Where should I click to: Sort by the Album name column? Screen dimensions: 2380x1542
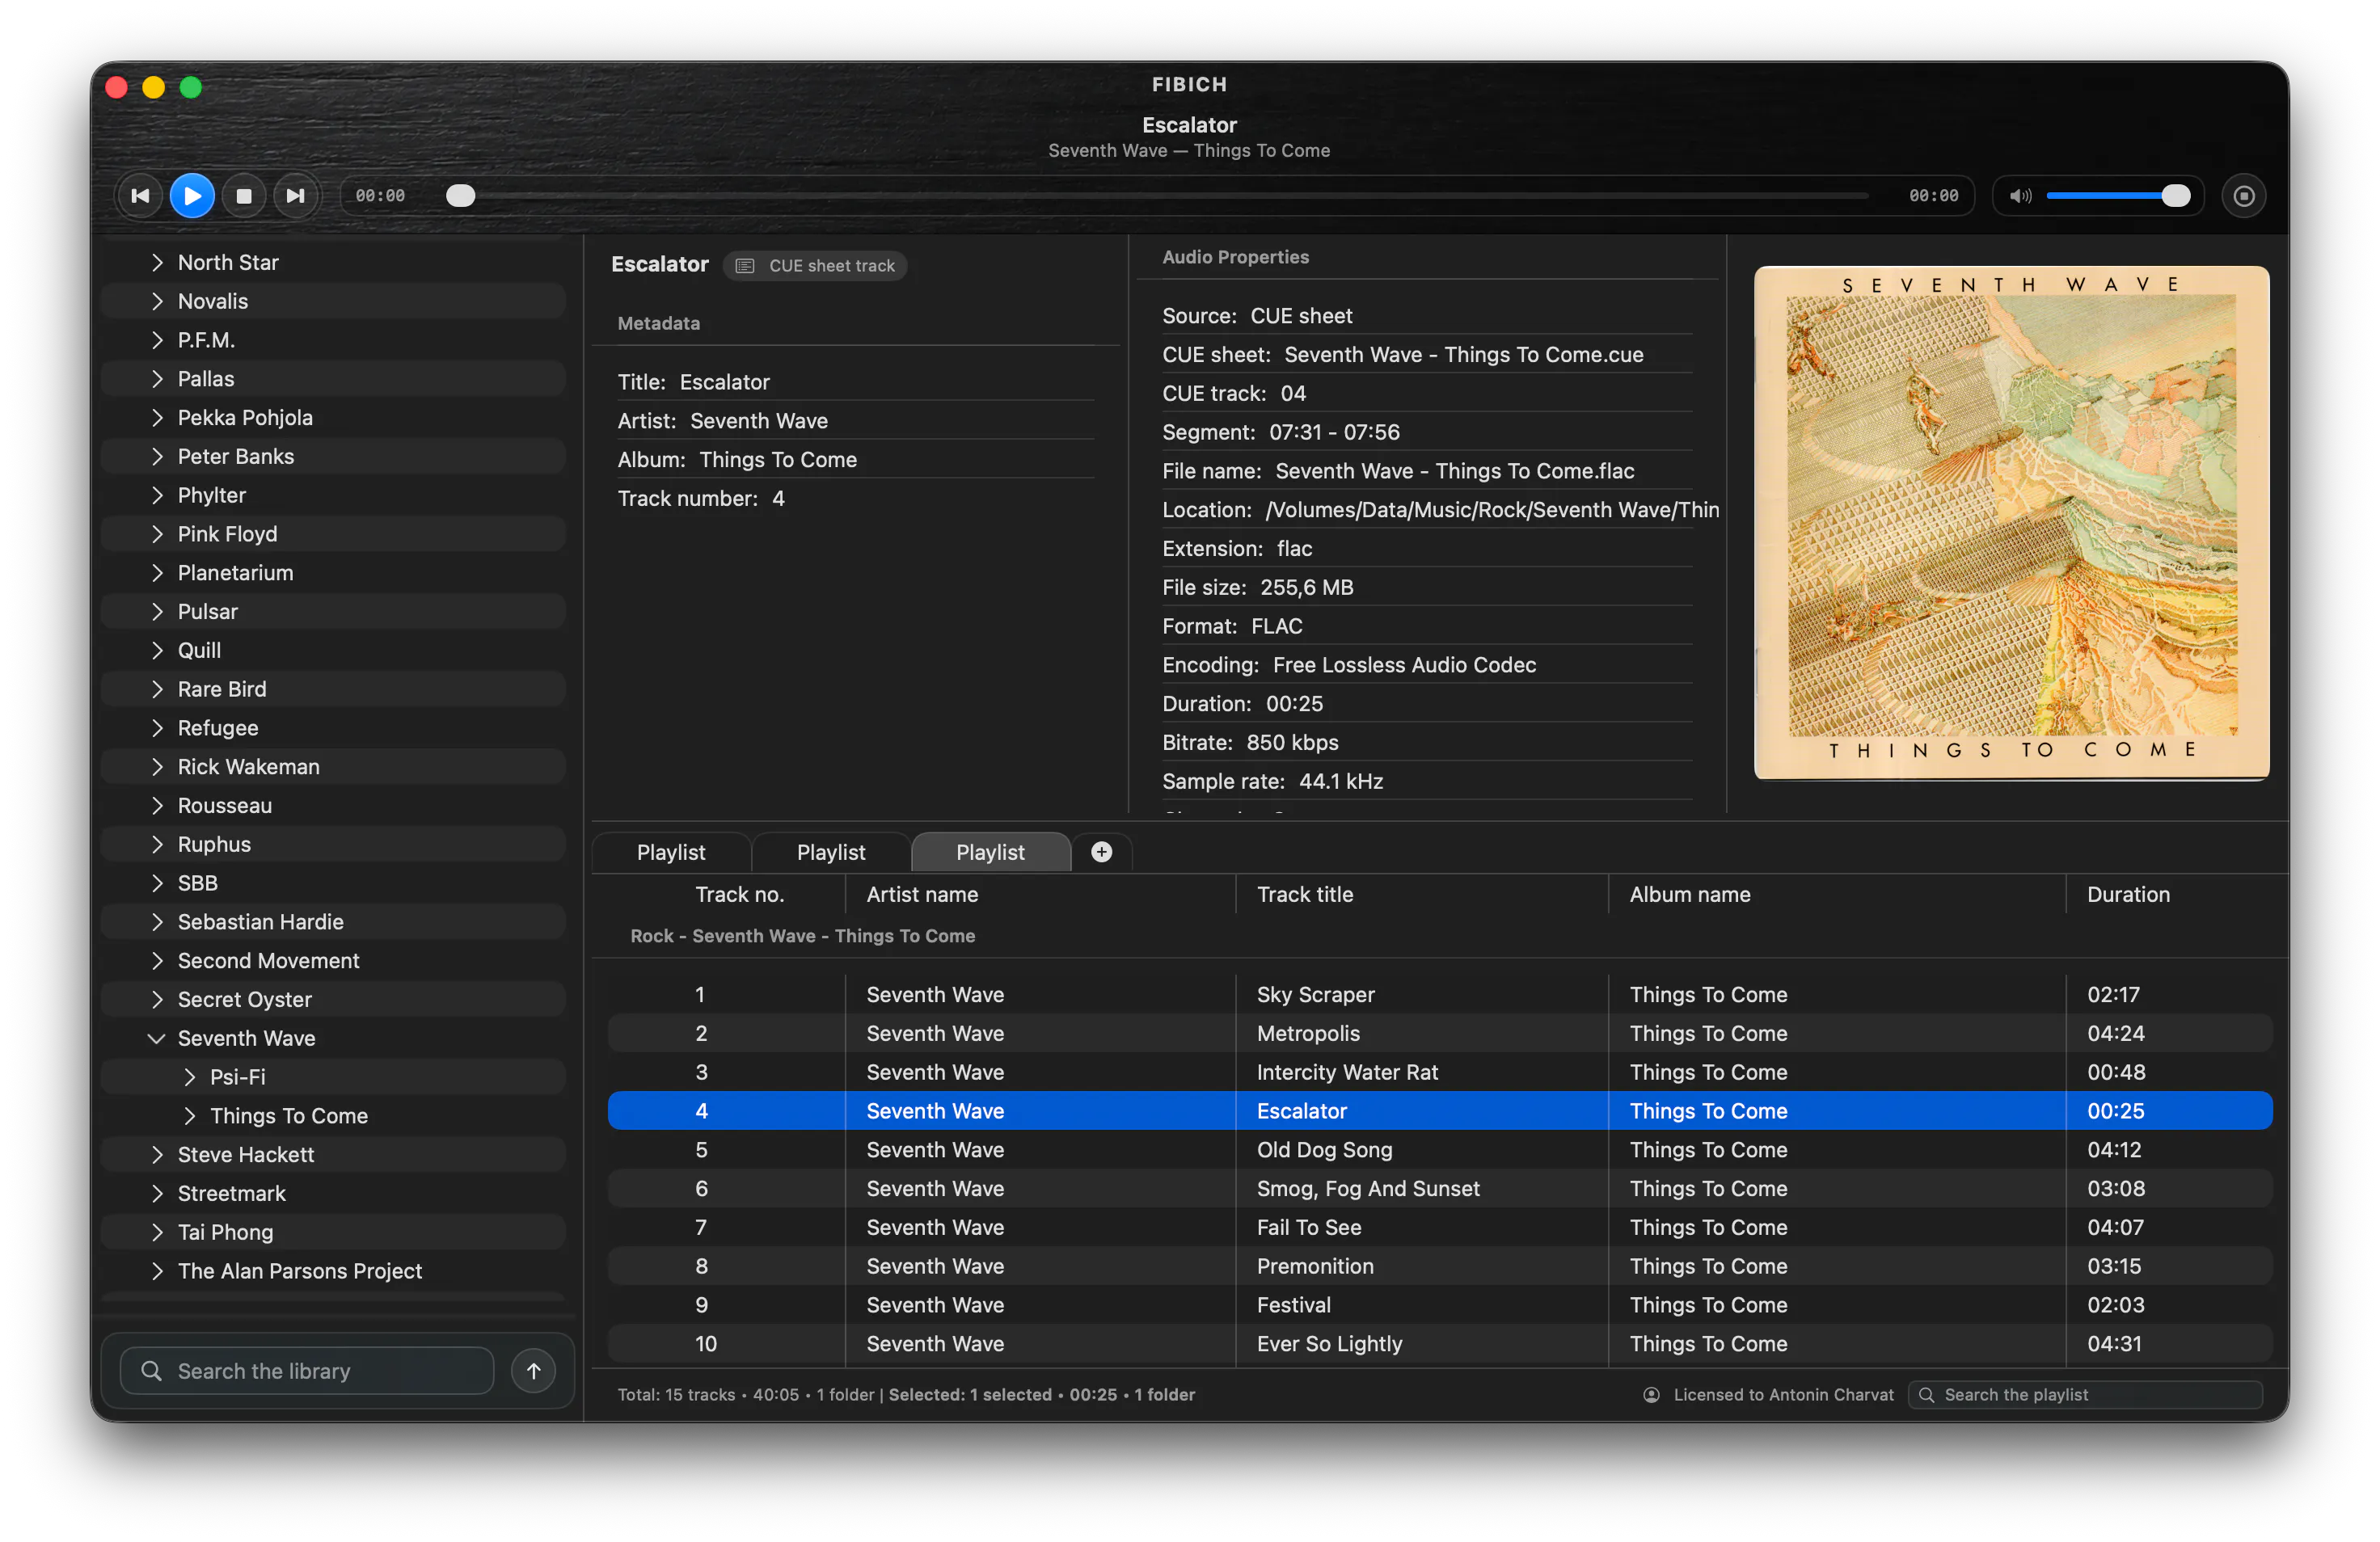coord(1838,895)
